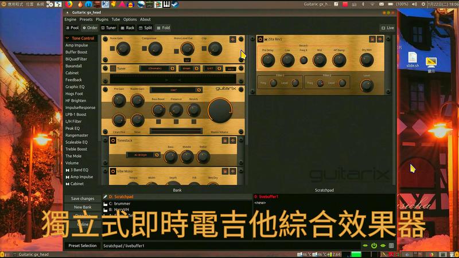Toggle the Presence switch below knob
Screen dimensions: 459x258
click(176, 122)
